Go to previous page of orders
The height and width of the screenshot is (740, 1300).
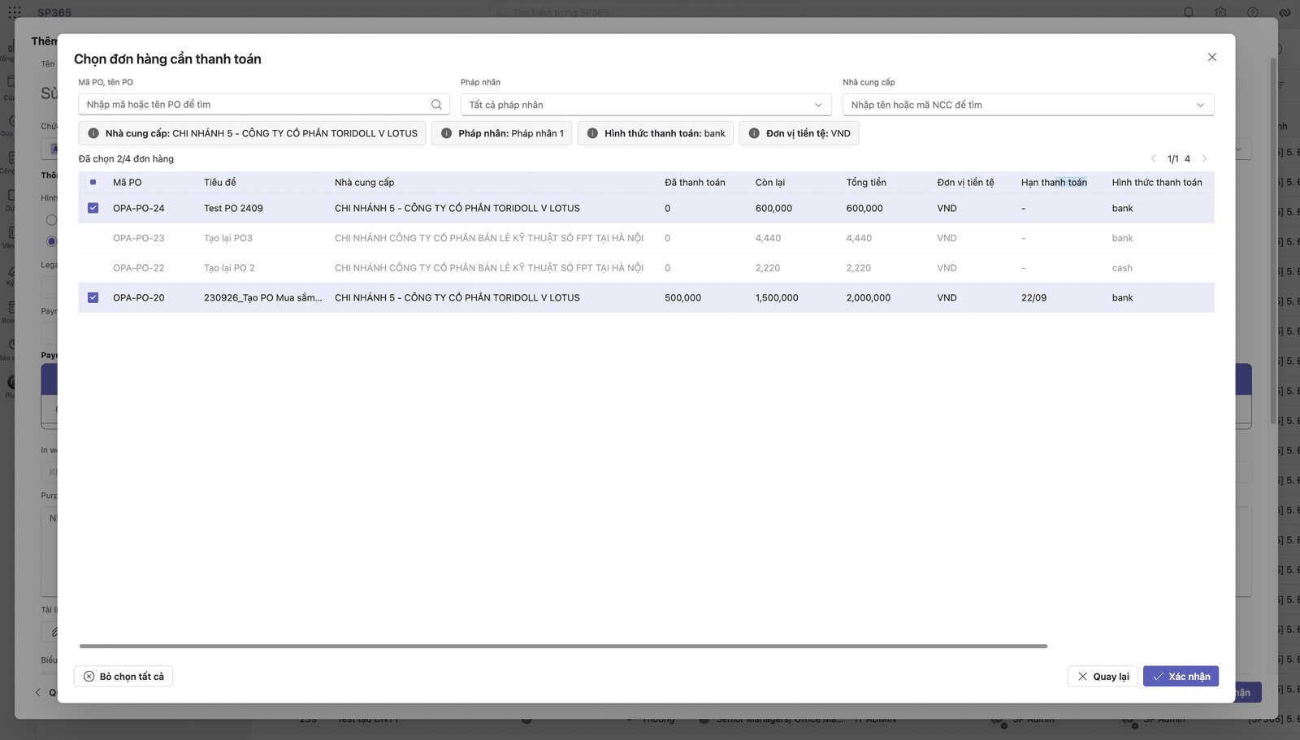[x=1153, y=158]
